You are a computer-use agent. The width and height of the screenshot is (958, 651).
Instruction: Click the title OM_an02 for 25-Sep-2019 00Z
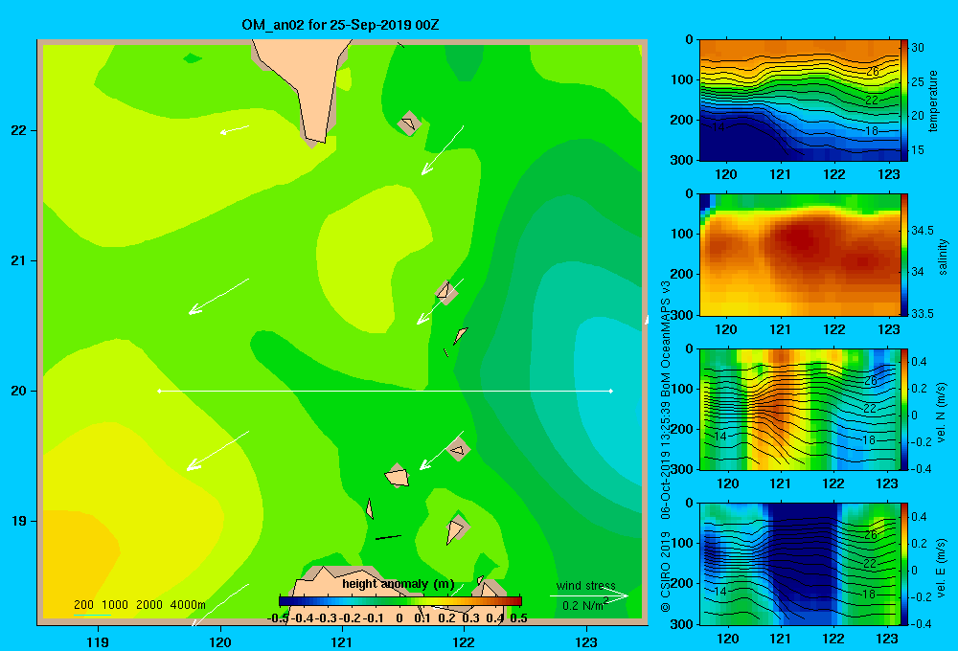click(x=340, y=26)
